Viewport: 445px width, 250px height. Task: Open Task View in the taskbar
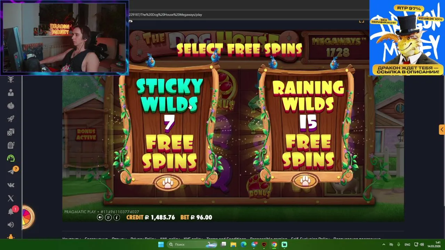point(224,244)
